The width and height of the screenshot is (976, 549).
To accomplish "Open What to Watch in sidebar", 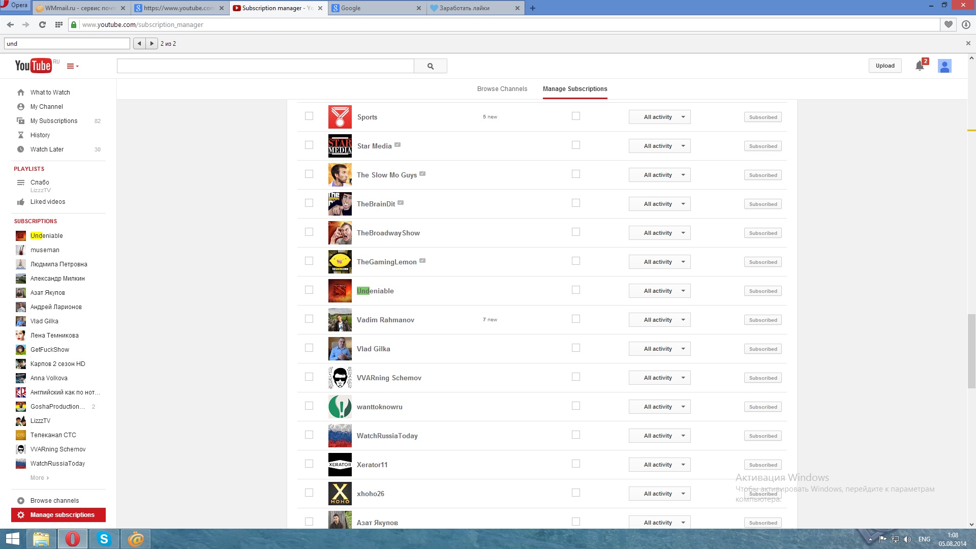I will (50, 93).
